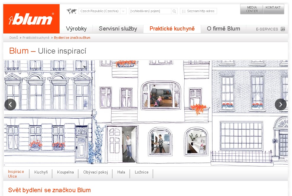Open the Servisní služby menu
This screenshot has width=292, height=196.
tap(118, 29)
